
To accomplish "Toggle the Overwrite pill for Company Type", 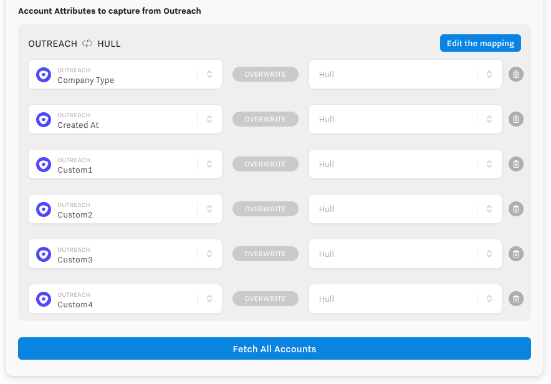I will [x=266, y=75].
